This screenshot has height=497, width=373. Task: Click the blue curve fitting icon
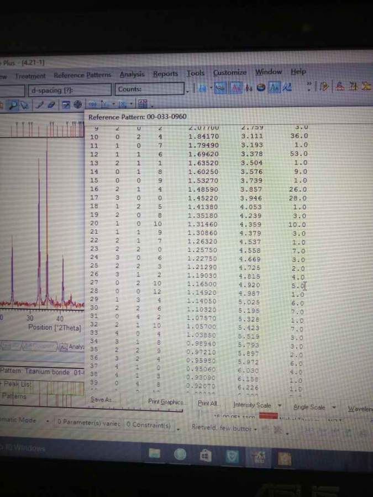(x=287, y=87)
